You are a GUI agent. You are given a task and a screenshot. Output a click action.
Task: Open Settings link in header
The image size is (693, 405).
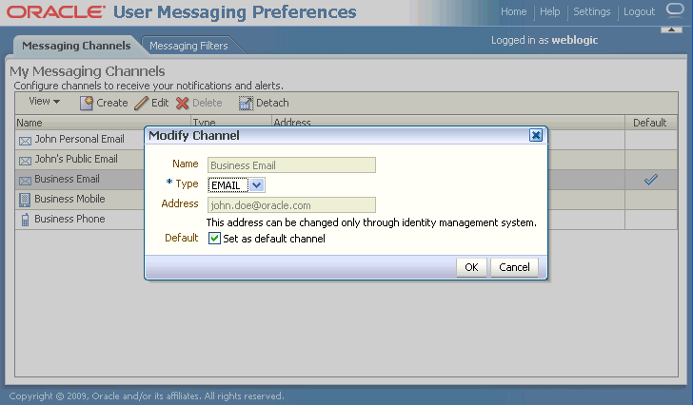592,12
